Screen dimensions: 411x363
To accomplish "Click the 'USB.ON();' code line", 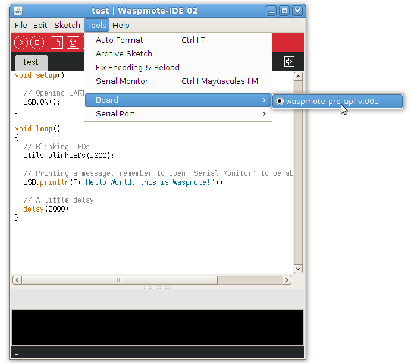I will tap(42, 102).
